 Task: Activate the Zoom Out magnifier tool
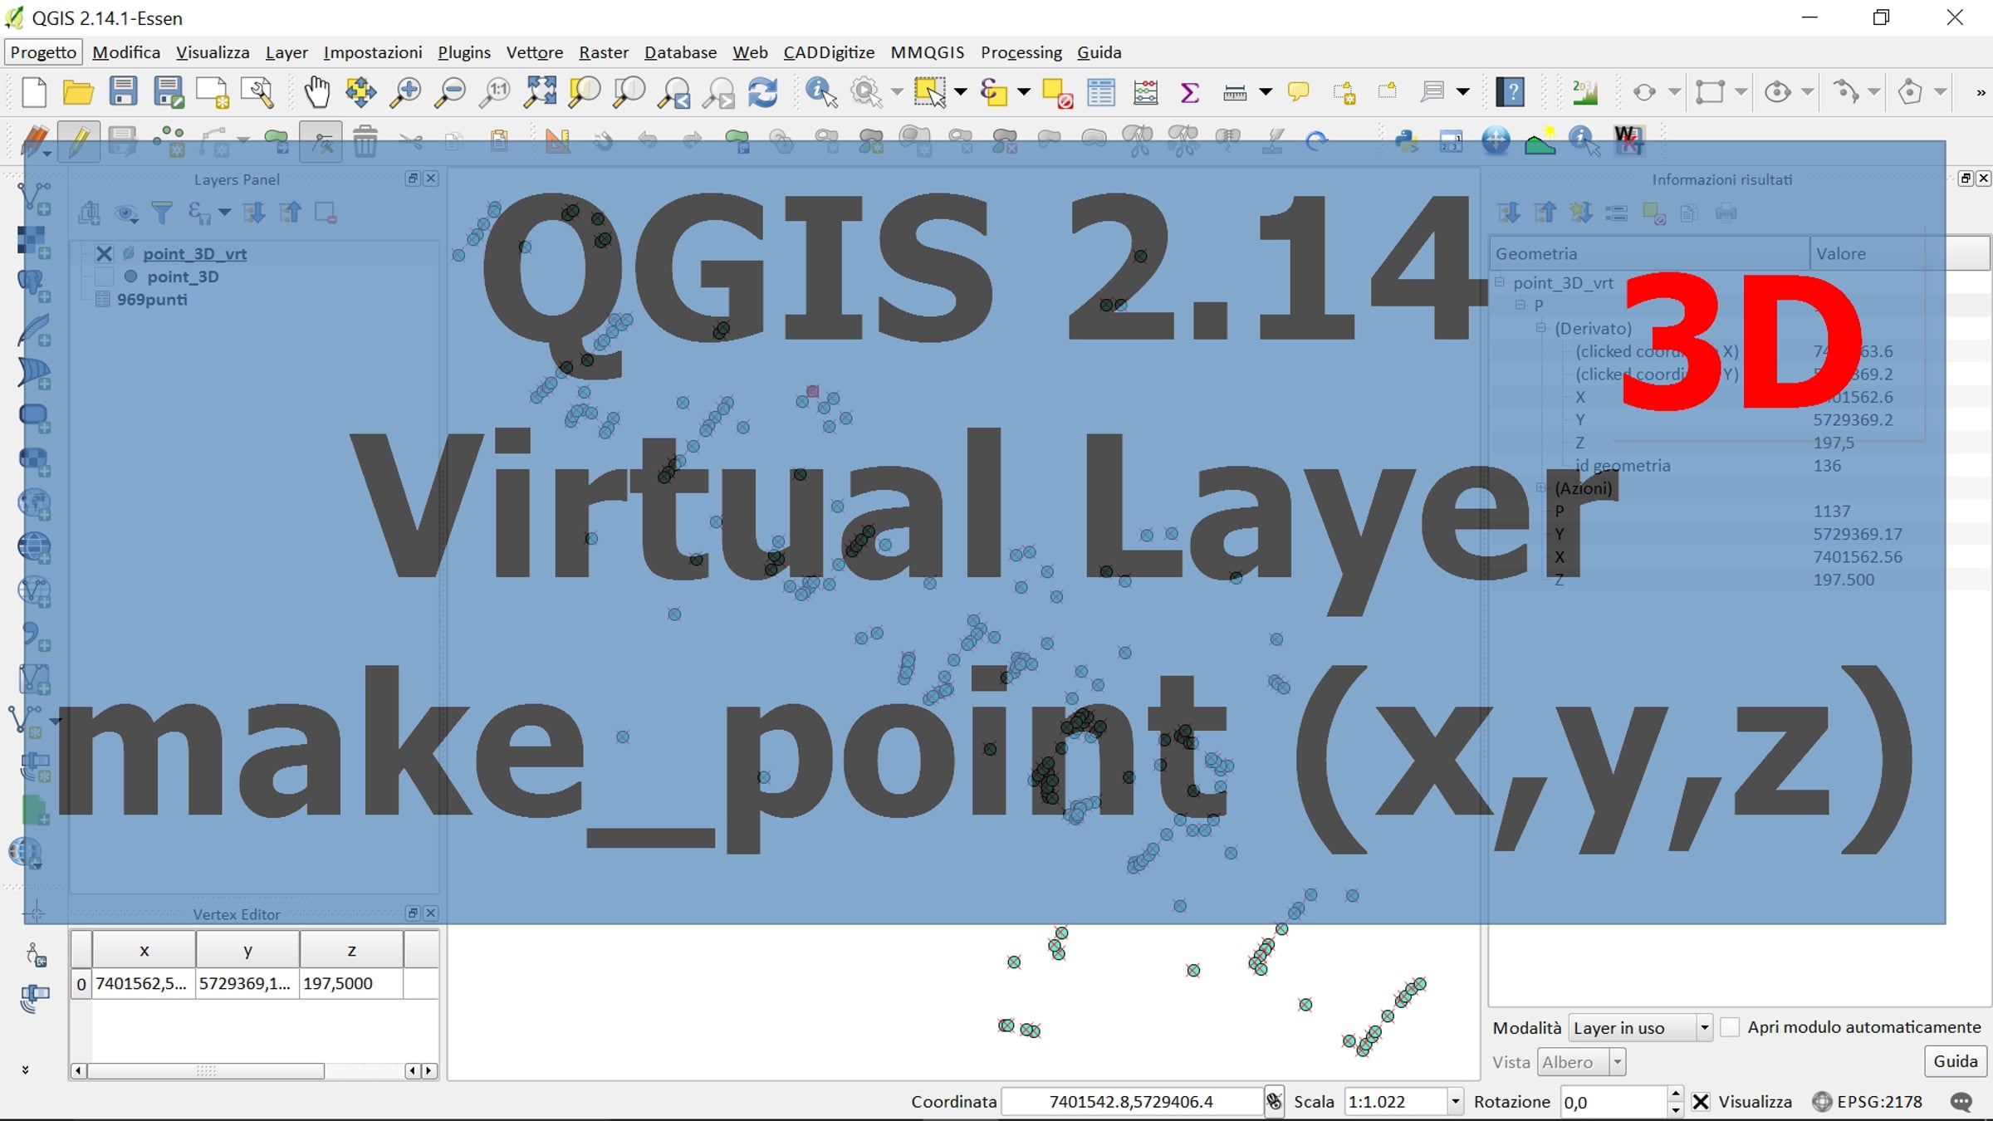tap(450, 91)
